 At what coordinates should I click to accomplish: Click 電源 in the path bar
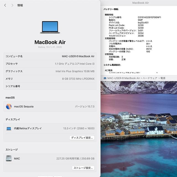[x=163, y=78]
